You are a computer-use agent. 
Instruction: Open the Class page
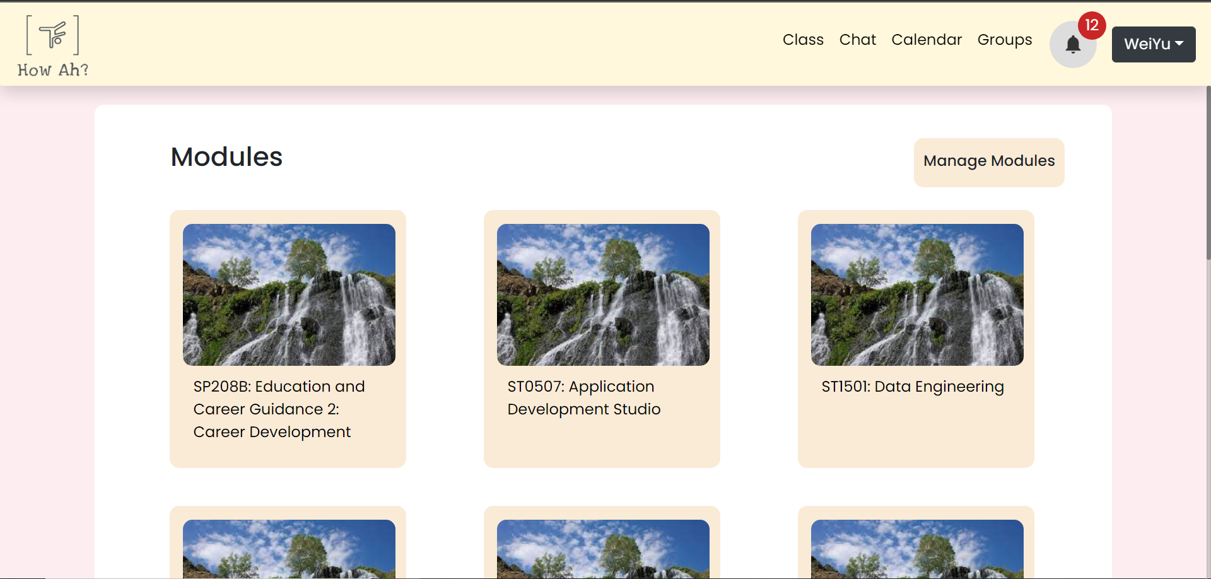(803, 40)
